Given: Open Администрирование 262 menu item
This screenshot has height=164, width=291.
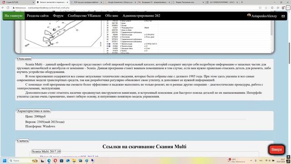Looking at the screenshot, I should pos(141,15).
